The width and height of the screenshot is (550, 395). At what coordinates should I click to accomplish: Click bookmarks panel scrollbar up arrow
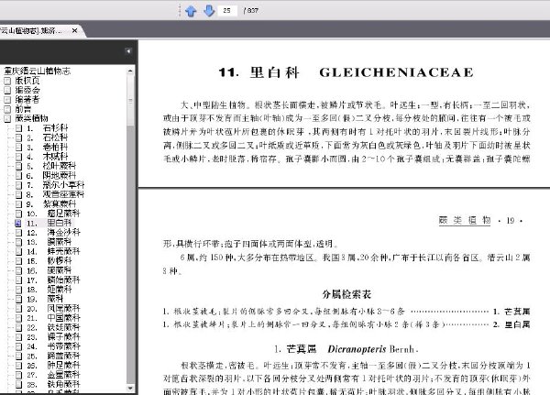pyautogui.click(x=130, y=71)
